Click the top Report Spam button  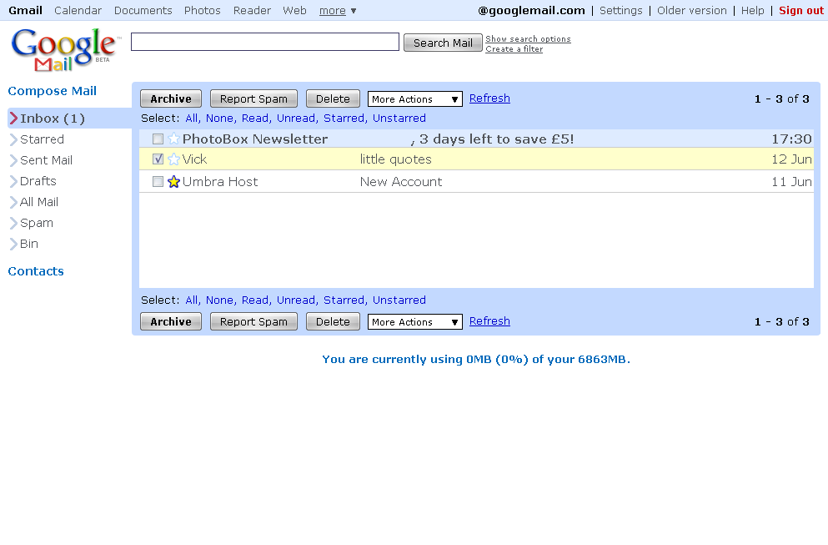[253, 98]
